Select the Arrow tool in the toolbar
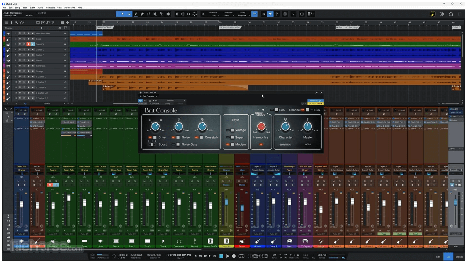467x263 pixels. point(122,14)
